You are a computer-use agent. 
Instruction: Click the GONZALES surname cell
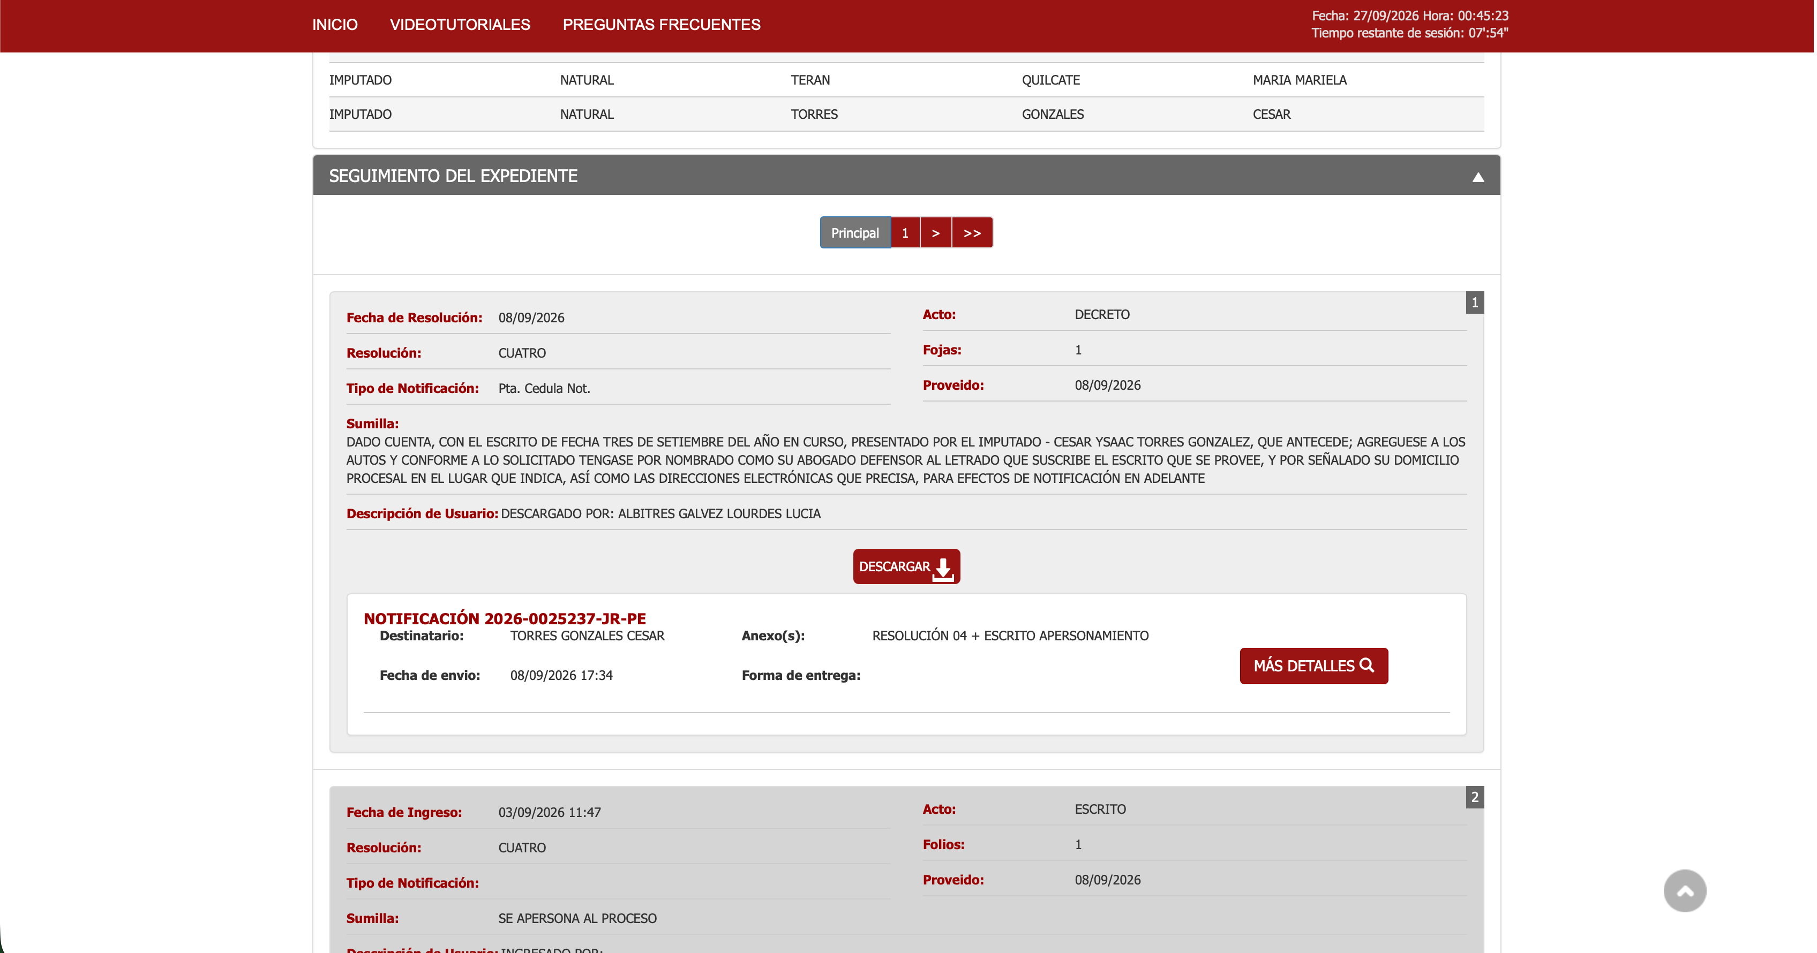coord(1053,114)
